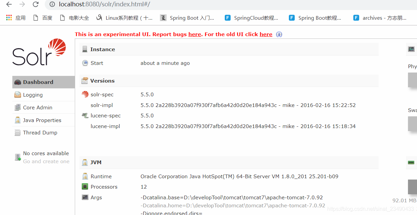
Task: Open the Apps grid bookmark icon
Action: (9, 18)
